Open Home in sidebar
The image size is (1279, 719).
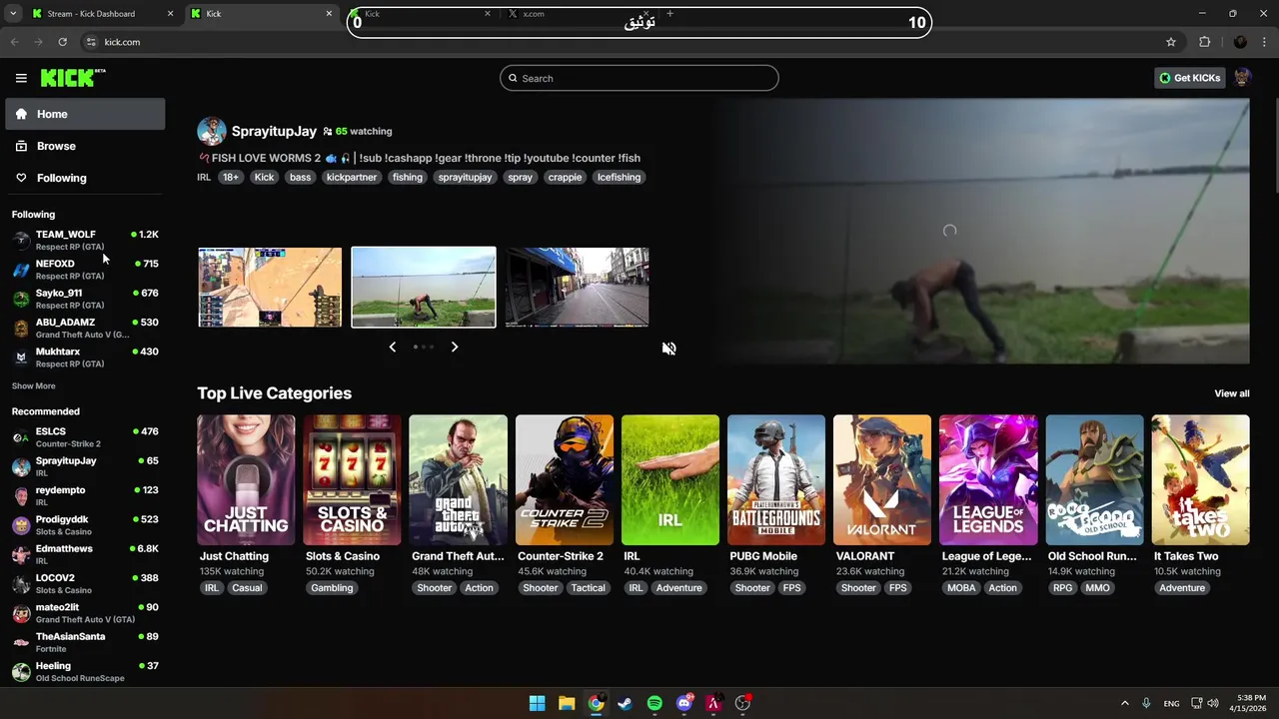85,114
